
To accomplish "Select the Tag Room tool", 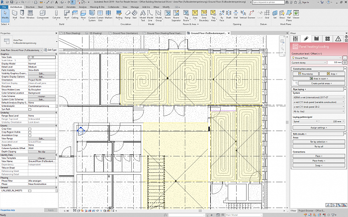I will [x=186, y=16].
